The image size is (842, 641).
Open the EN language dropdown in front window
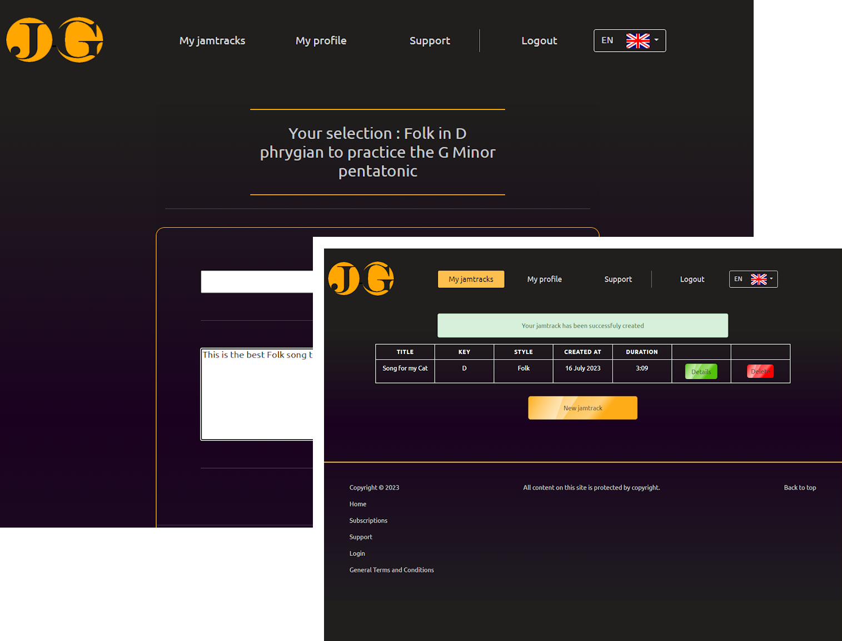(753, 279)
